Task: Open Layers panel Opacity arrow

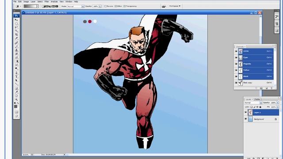Action: [278, 103]
